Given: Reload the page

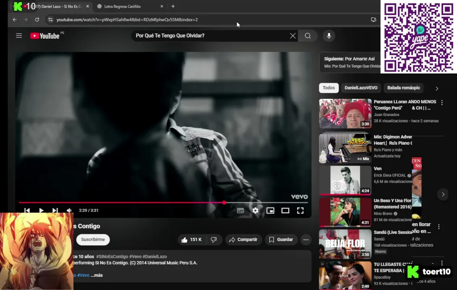Looking at the screenshot, I should tap(37, 19).
